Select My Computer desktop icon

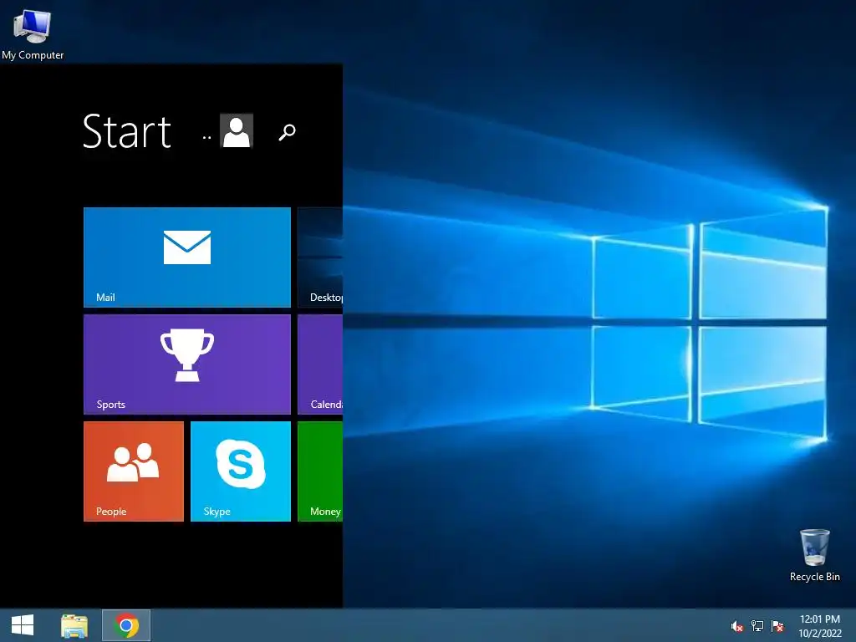[33, 34]
